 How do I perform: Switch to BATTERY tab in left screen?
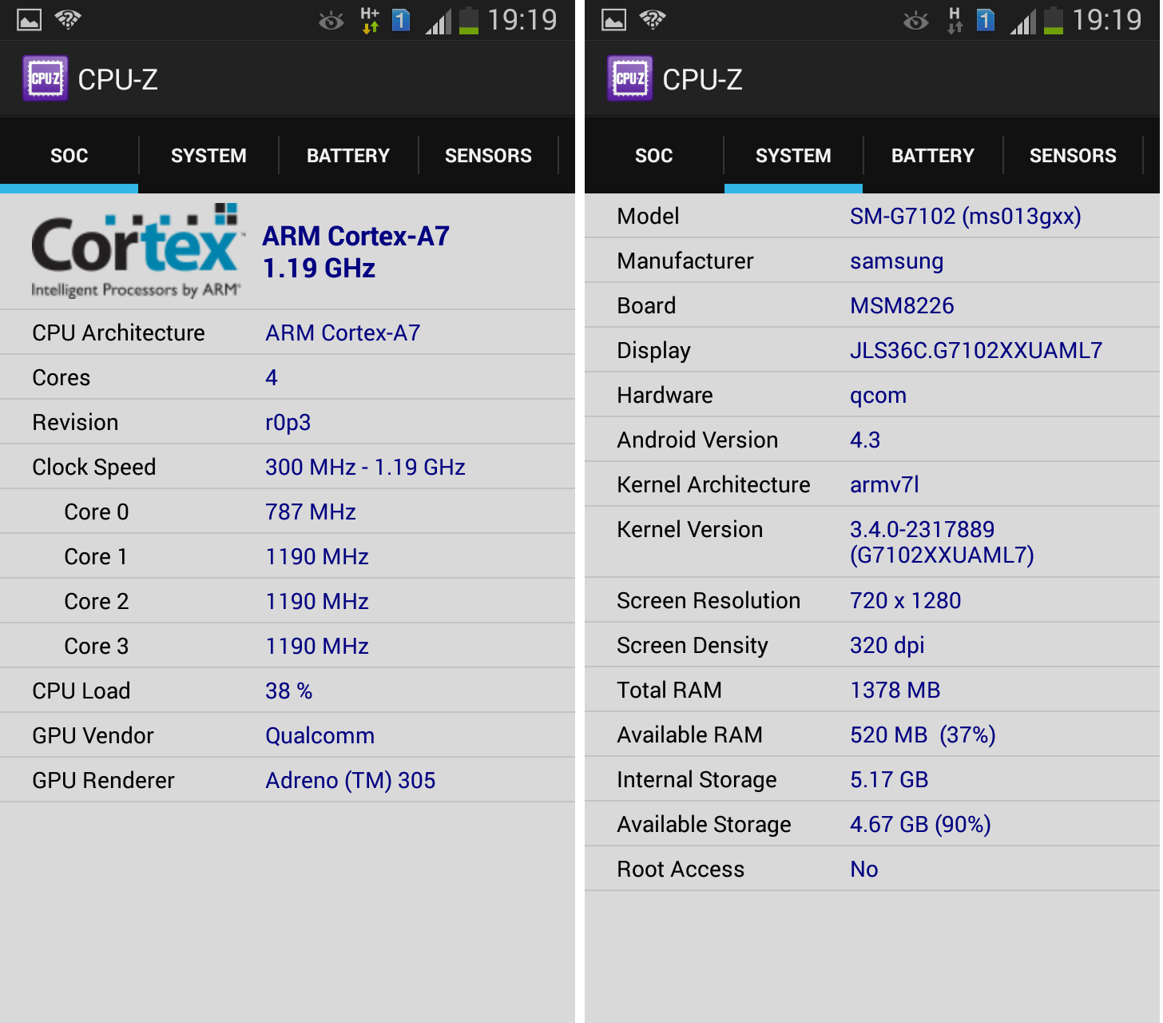[348, 156]
